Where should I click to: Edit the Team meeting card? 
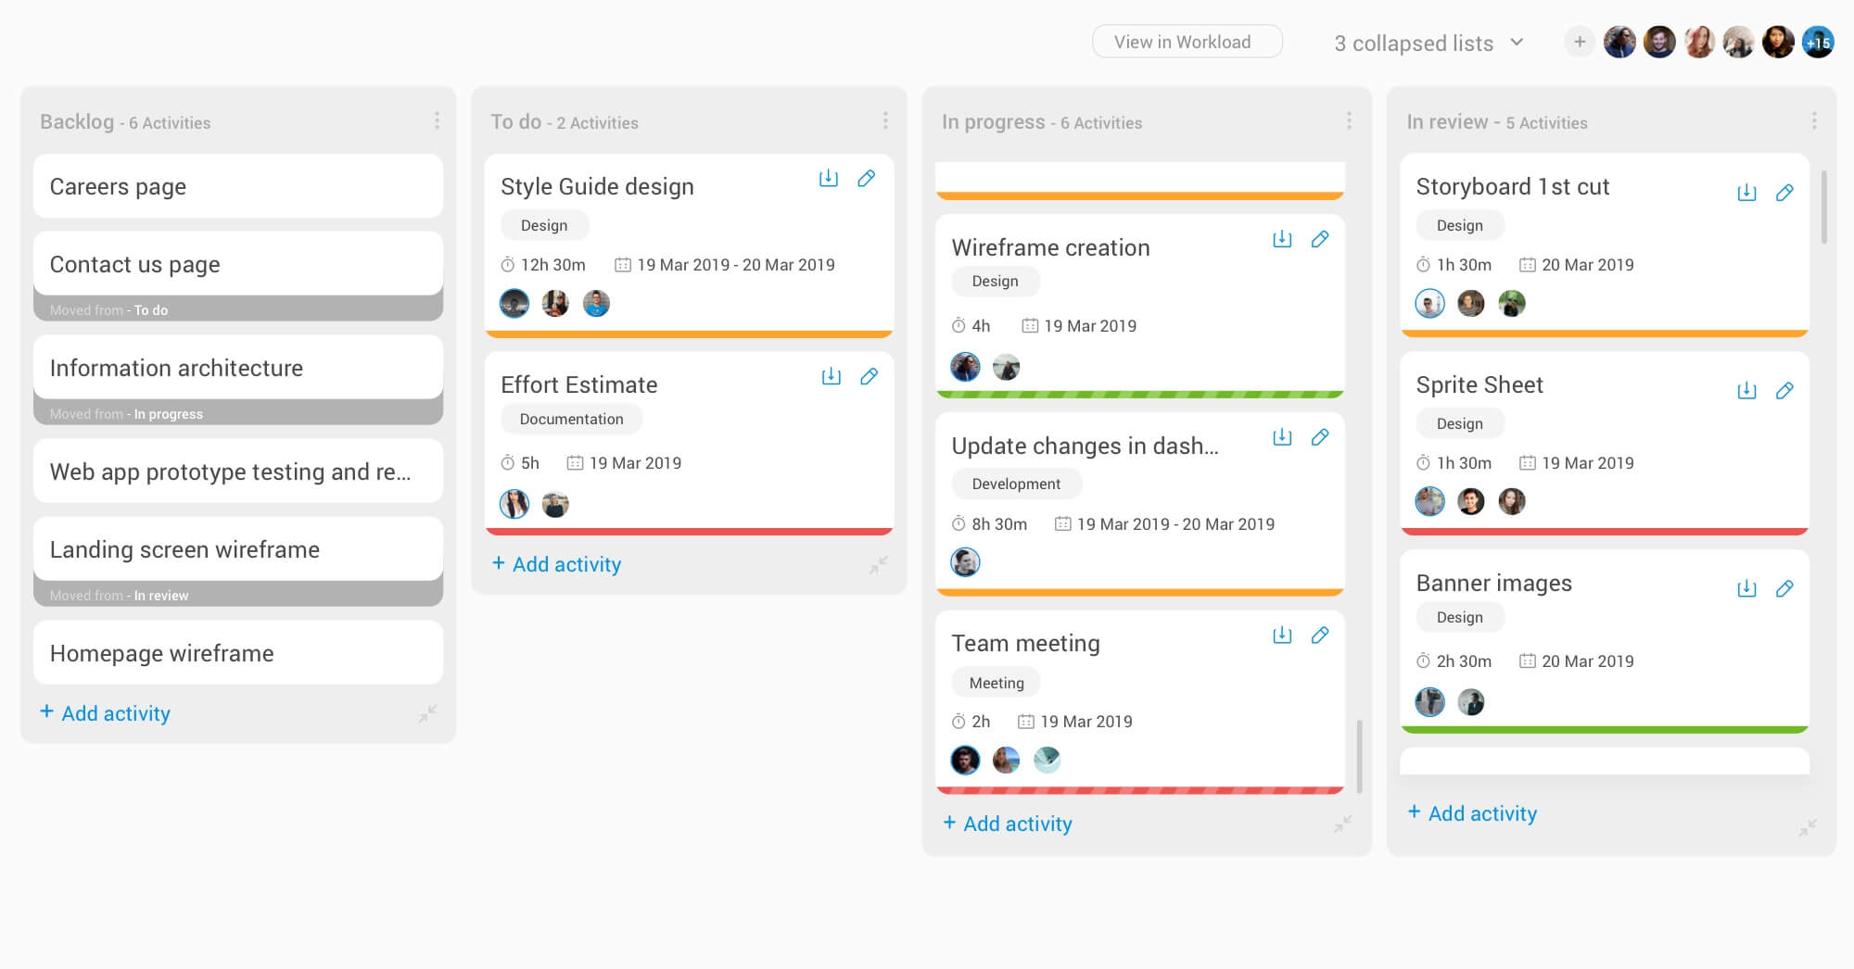1320,636
